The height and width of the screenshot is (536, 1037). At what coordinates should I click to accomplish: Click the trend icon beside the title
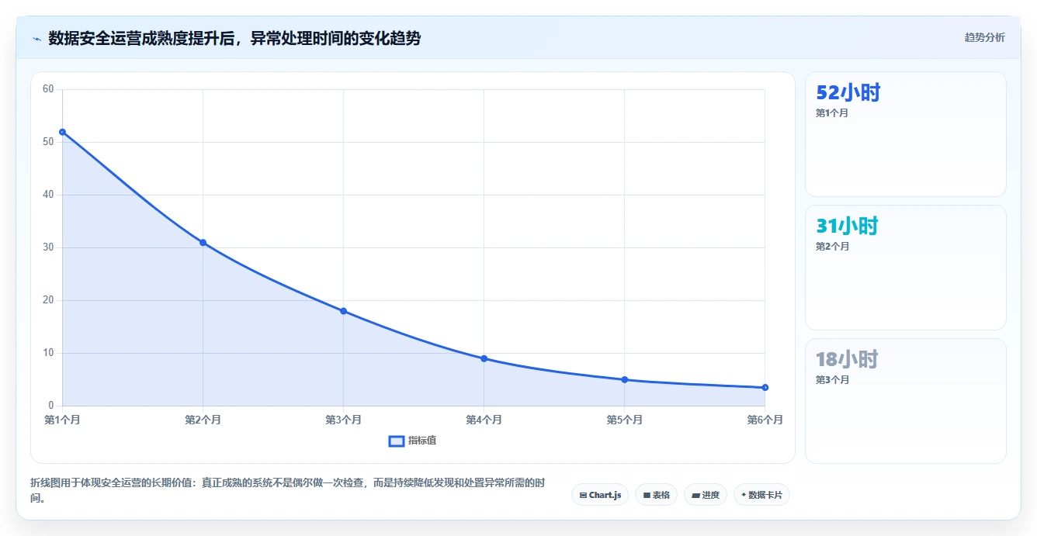coord(36,39)
